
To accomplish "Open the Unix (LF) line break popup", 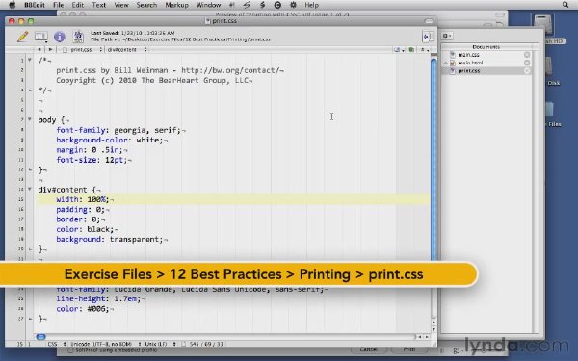I will pos(160,344).
